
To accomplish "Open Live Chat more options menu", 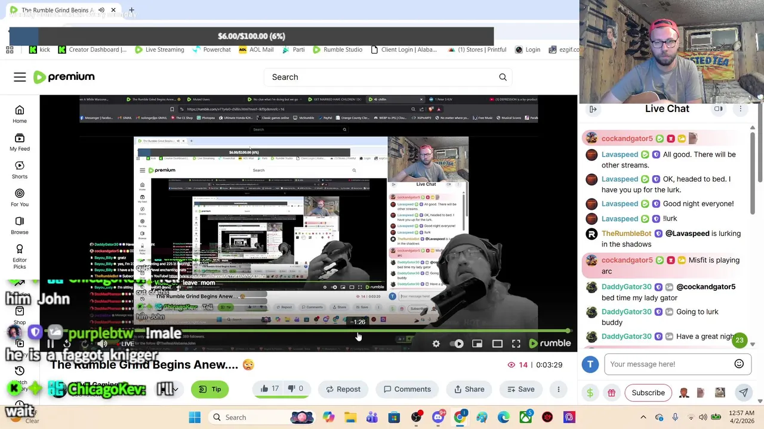I will (741, 109).
